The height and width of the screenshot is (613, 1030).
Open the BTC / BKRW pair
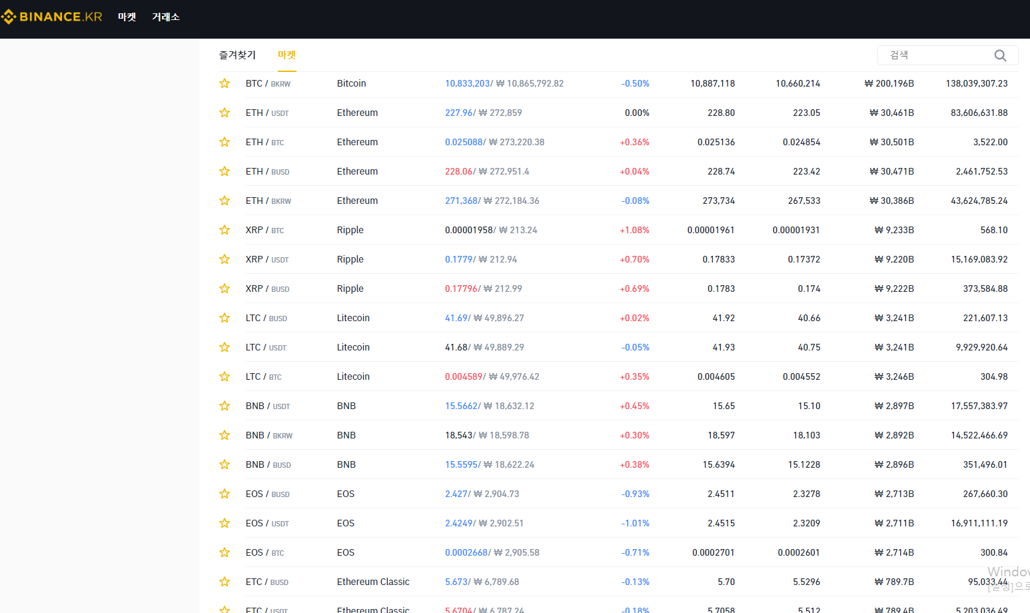pyautogui.click(x=268, y=83)
